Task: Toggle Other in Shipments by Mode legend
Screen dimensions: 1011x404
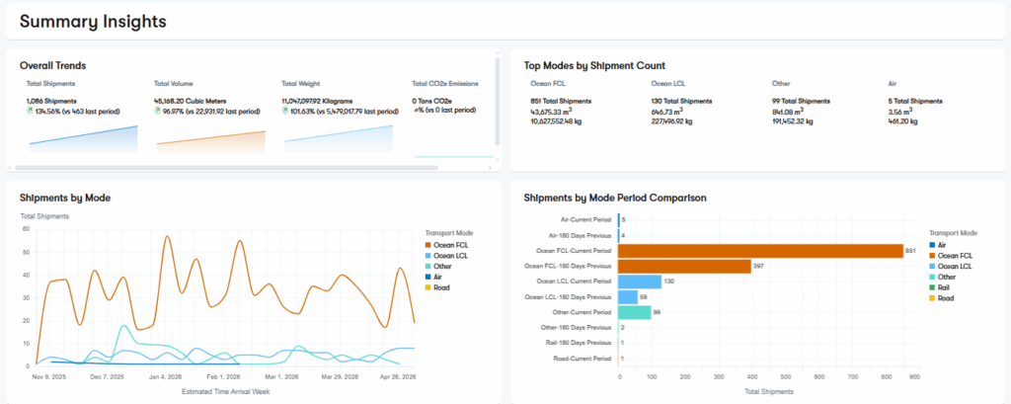Action: (437, 267)
